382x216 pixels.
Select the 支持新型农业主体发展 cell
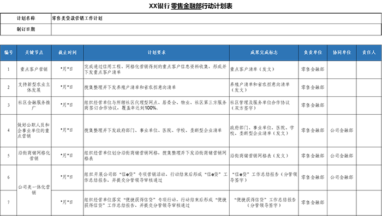[34, 88]
